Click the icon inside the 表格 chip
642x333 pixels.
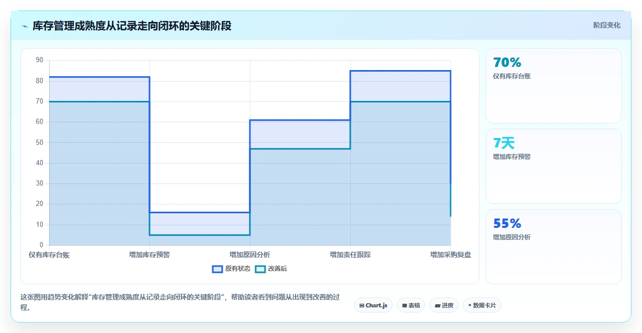pos(405,305)
